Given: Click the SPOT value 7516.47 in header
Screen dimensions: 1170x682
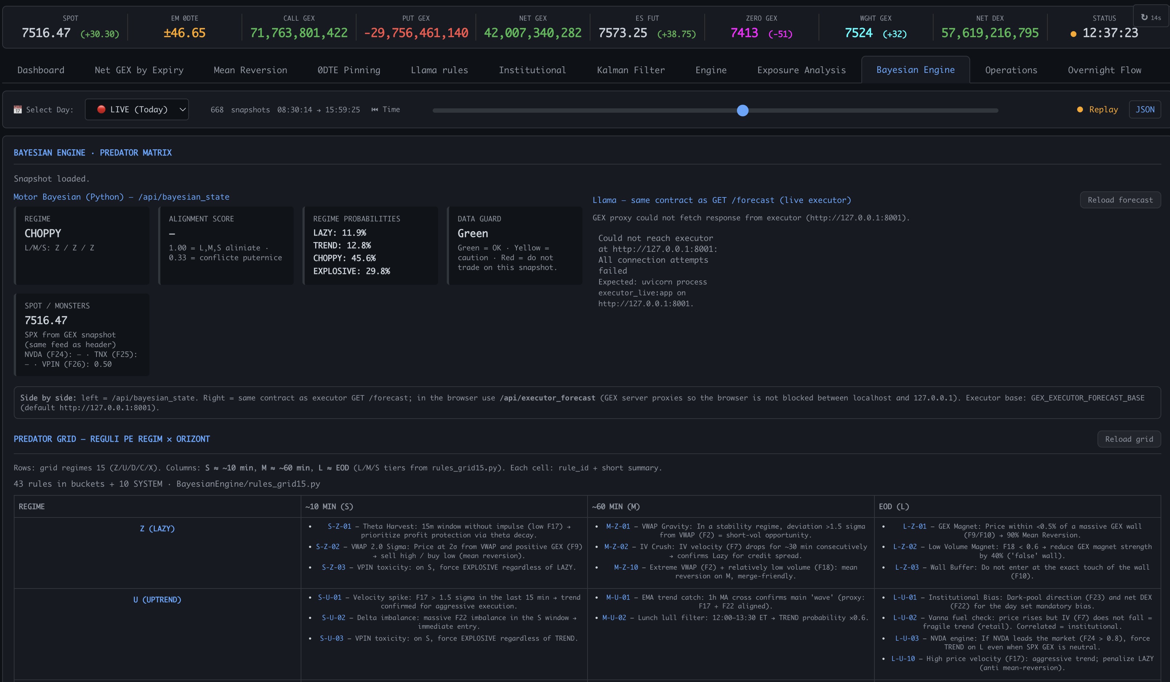Looking at the screenshot, I should (x=46, y=33).
